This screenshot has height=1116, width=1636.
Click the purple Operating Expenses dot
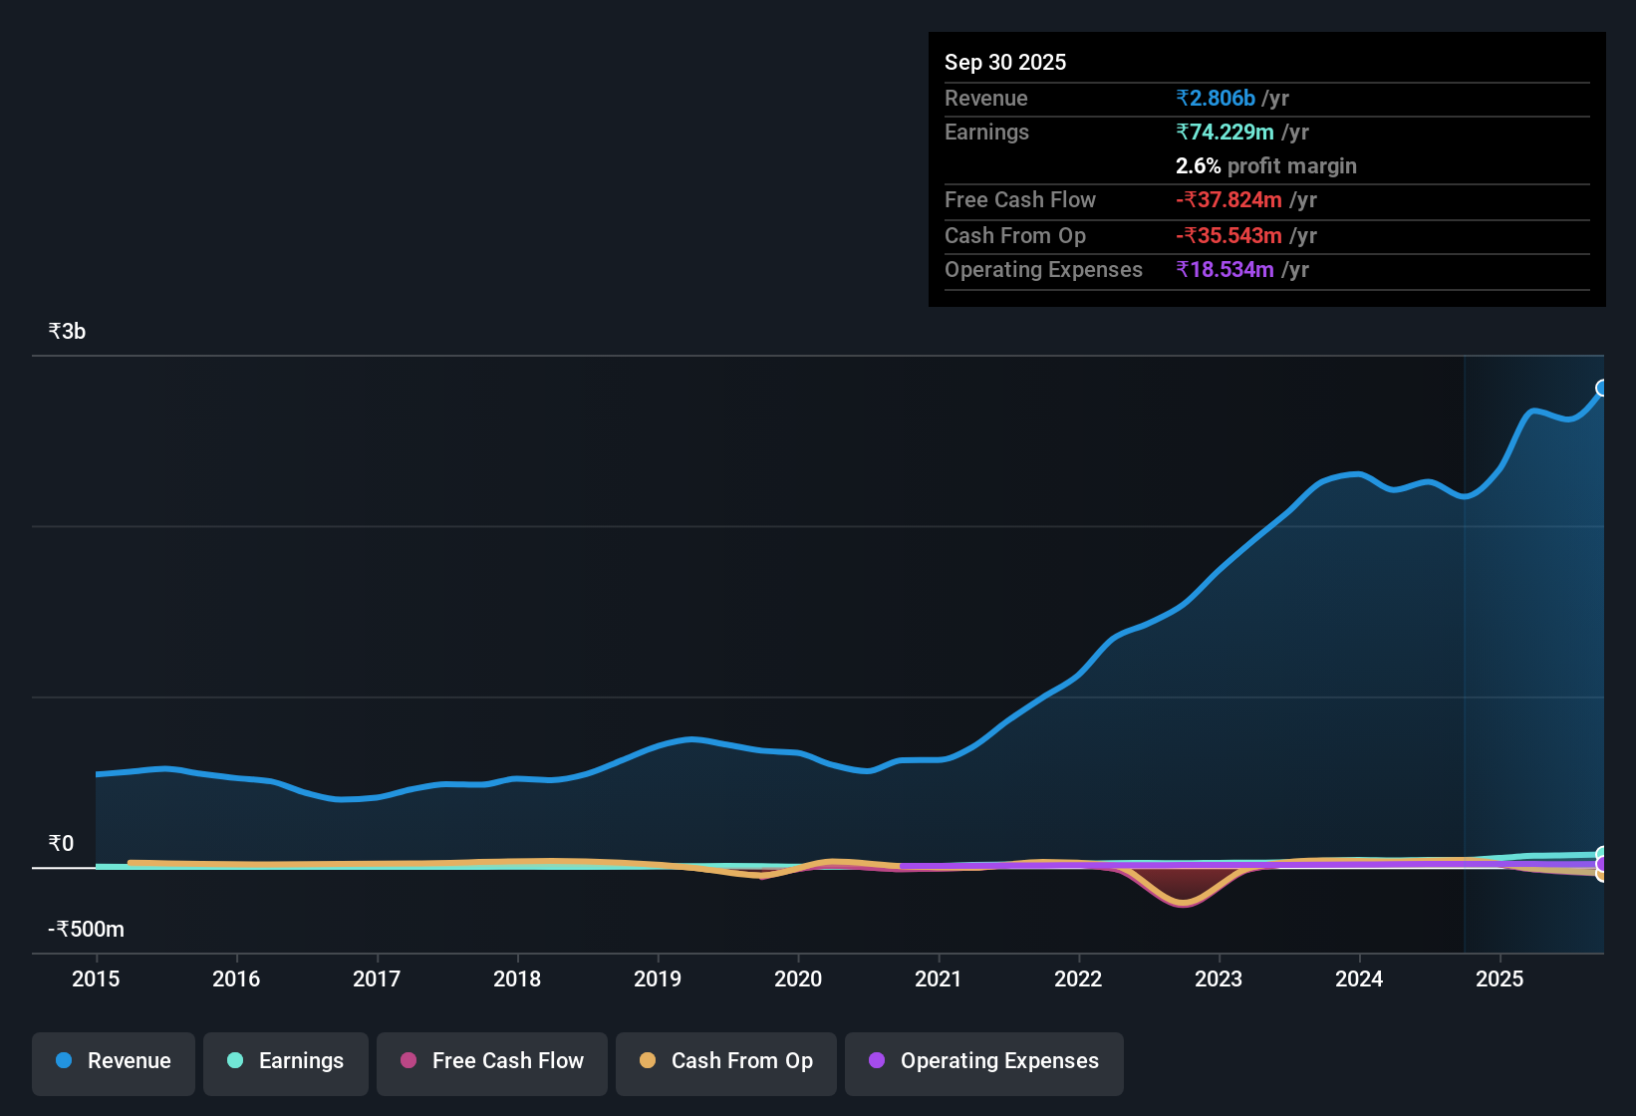pyautogui.click(x=877, y=1061)
